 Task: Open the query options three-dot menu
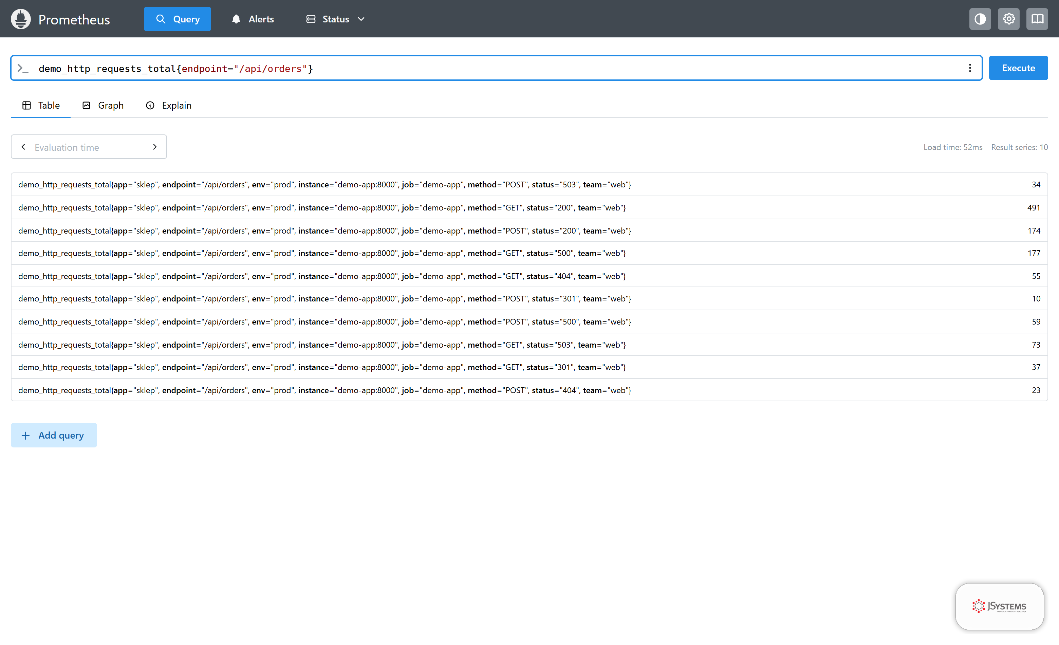tap(970, 68)
